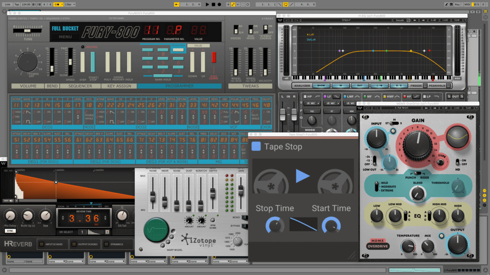Image resolution: width=490 pixels, height=275 pixels.
Task: Select the KEY ASSIGN section label
Action: [119, 86]
